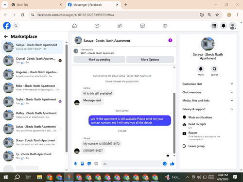Image resolution: width=243 pixels, height=182 pixels.
Task: Open Angelina - 2beds 1bath conversation
Action: [33, 74]
